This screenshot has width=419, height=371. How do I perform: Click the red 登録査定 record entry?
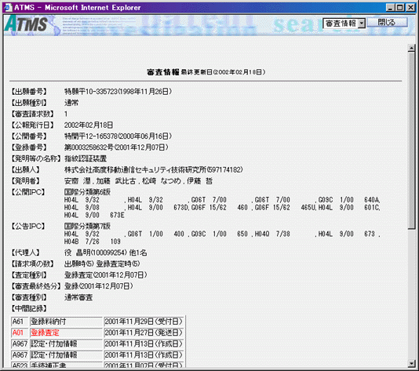pyautogui.click(x=46, y=333)
